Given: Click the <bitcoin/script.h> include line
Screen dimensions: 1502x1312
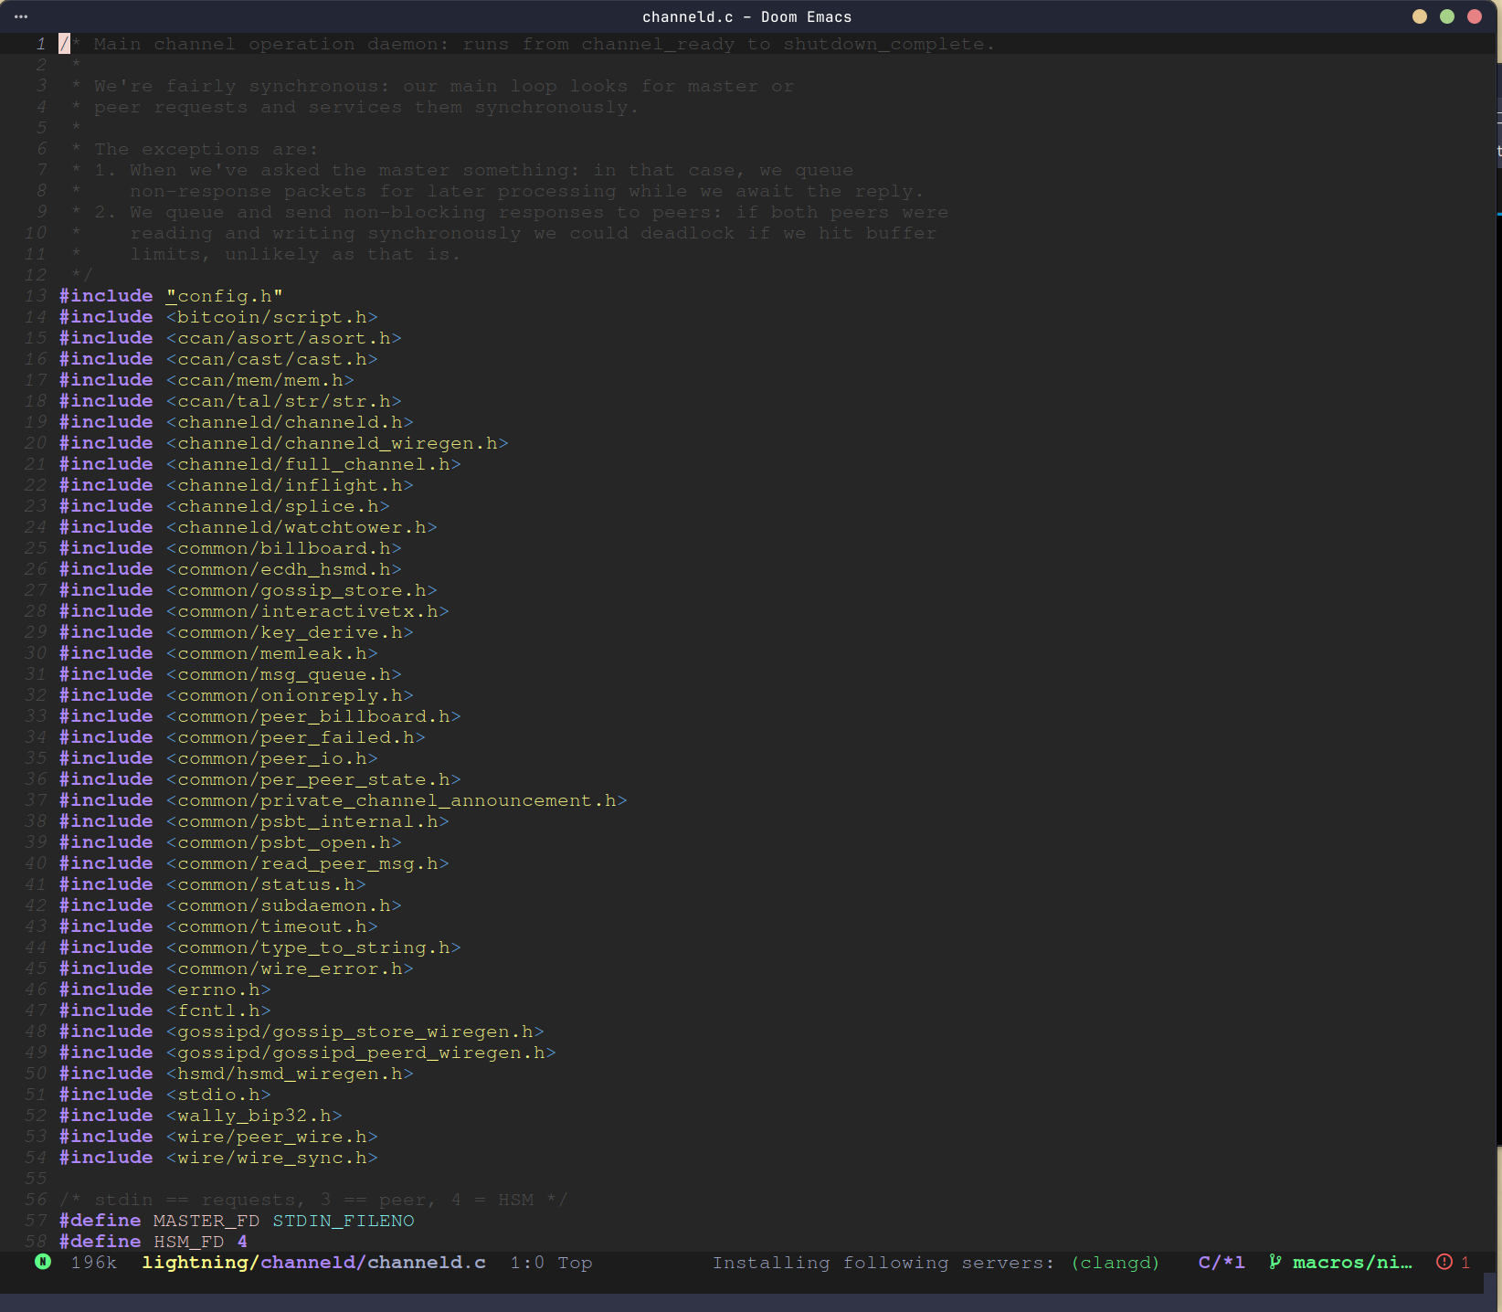Looking at the screenshot, I should 218,317.
